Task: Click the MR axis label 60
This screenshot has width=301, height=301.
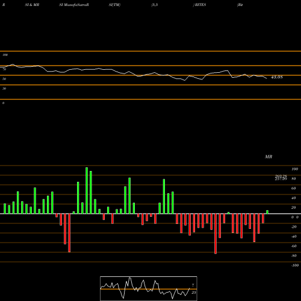Action: pos(294,188)
